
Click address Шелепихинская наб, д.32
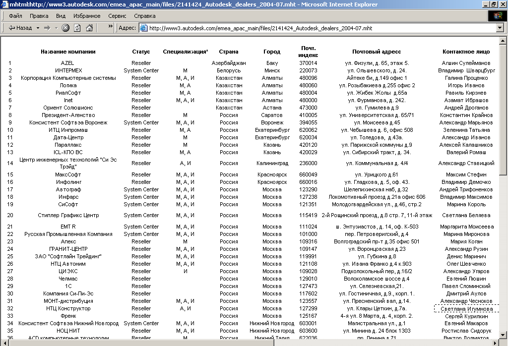(x=376, y=190)
